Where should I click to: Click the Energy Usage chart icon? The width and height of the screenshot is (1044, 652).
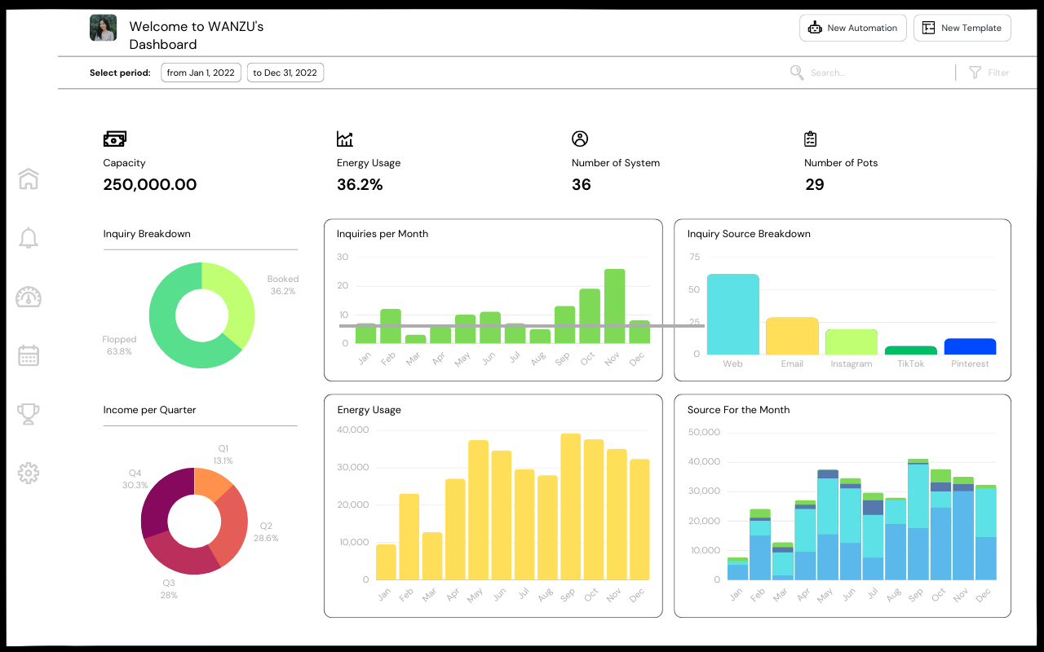(x=345, y=139)
